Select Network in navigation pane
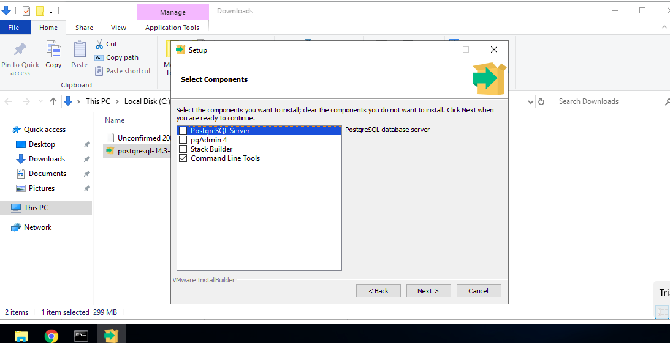The height and width of the screenshot is (343, 670). (x=37, y=227)
